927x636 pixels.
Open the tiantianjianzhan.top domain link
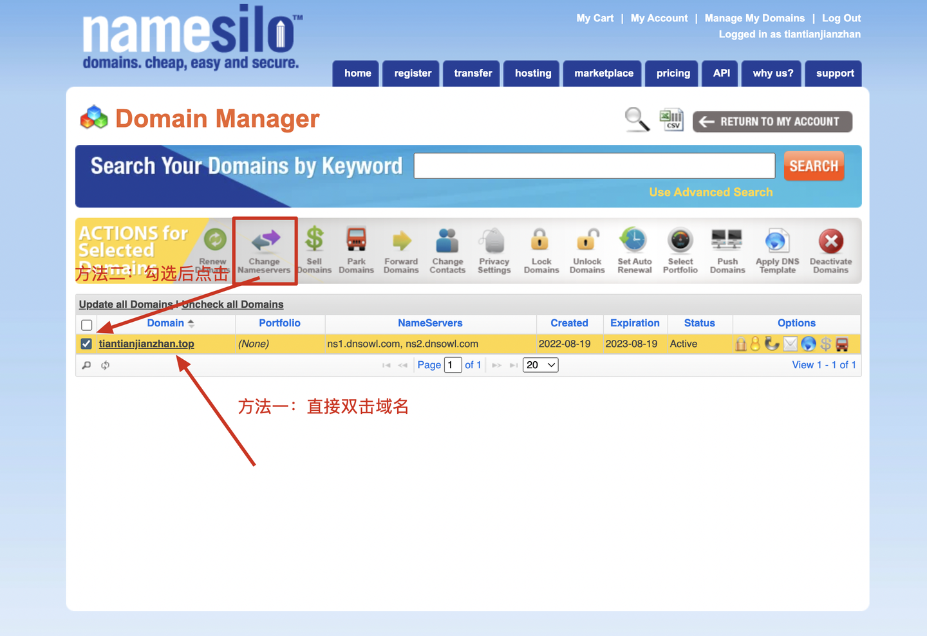147,344
